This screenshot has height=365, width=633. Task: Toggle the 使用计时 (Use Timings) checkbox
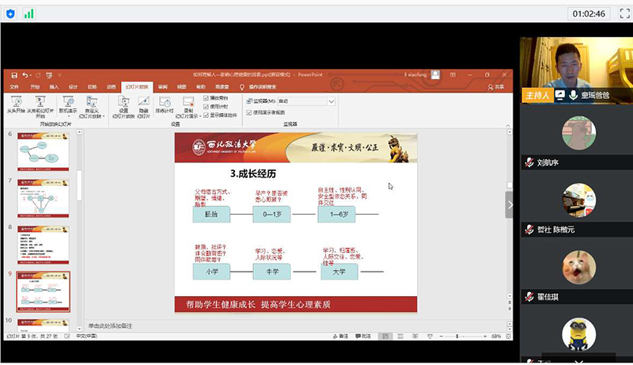pos(207,106)
